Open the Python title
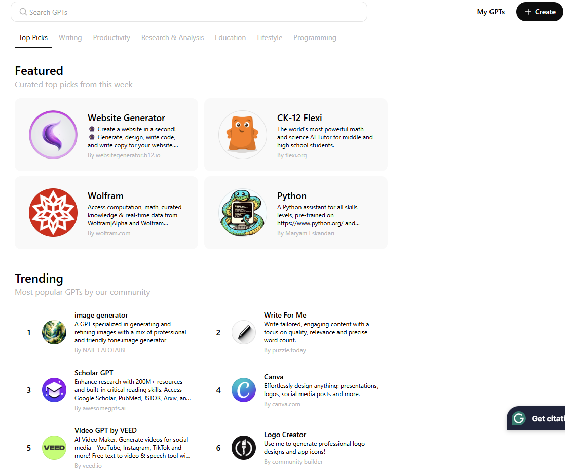This screenshot has width=565, height=473. point(292,195)
